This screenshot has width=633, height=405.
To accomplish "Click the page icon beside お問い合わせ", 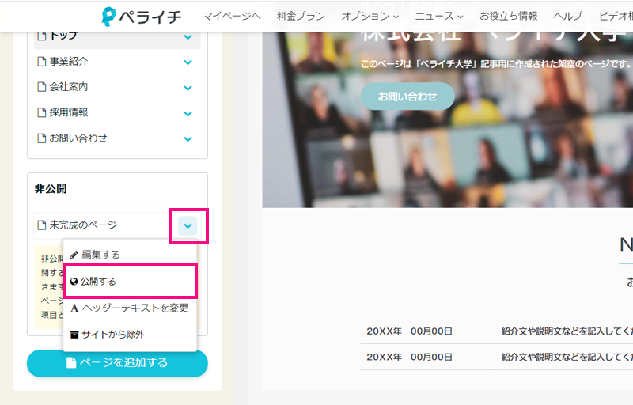I will pyautogui.click(x=42, y=138).
